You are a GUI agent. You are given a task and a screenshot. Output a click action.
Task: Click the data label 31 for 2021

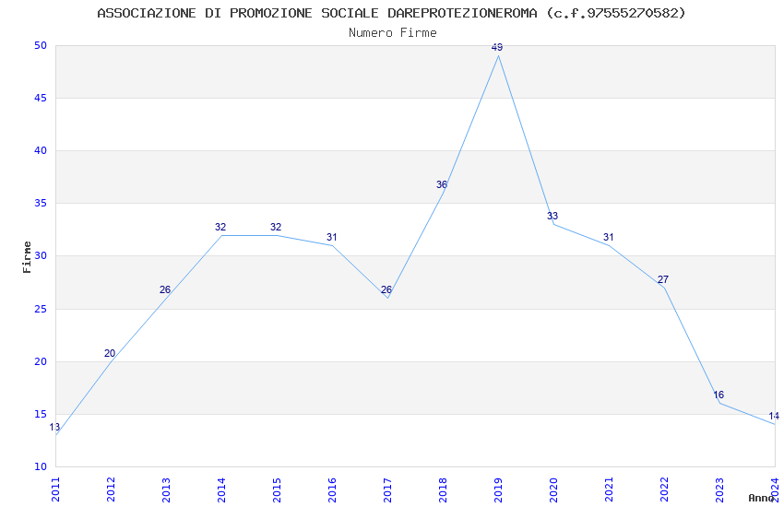tap(608, 237)
